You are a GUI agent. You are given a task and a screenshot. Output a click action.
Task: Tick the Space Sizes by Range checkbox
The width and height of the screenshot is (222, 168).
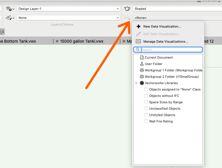(x=146, y=102)
